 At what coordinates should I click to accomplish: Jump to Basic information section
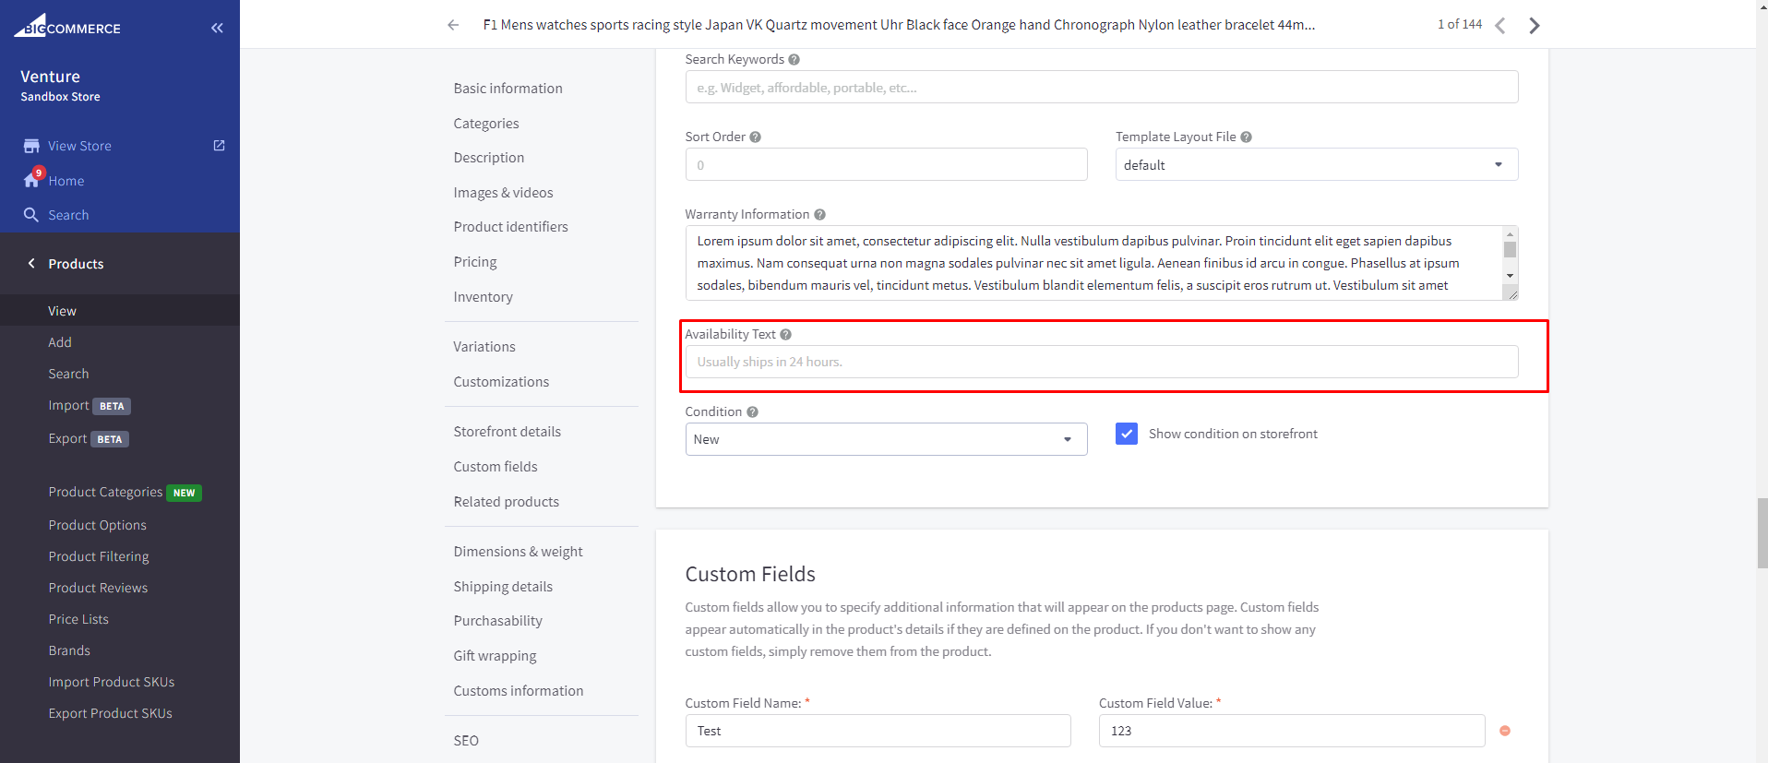coord(508,89)
